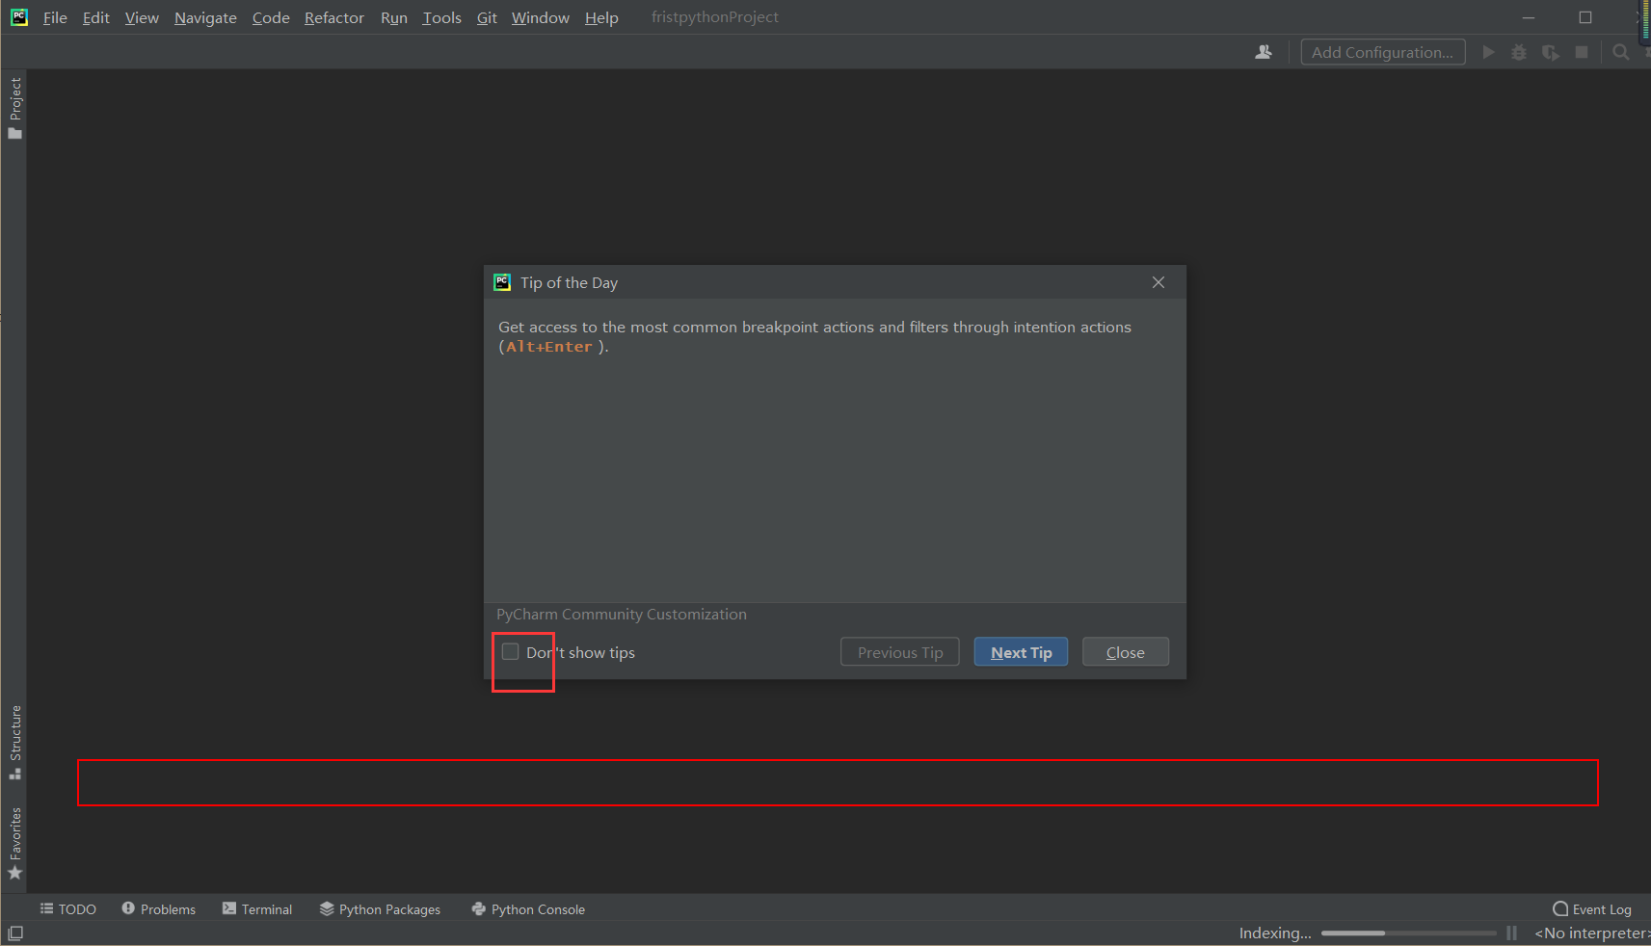Click the Indexing progress bar
The image size is (1651, 946).
(x=1408, y=933)
